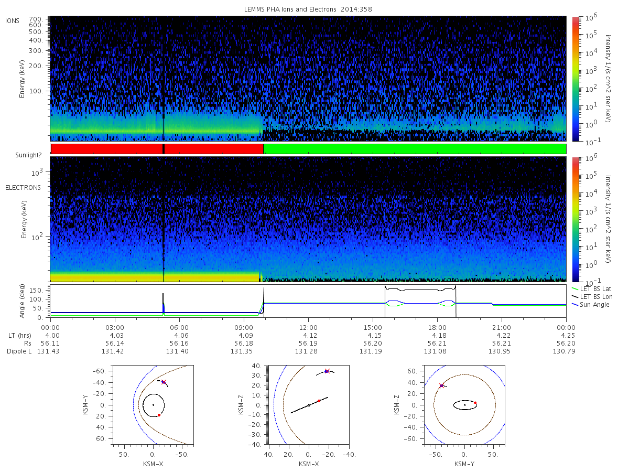Image resolution: width=629 pixels, height=472 pixels.
Task: Click the Angle (deg) axis label
Action: coord(23,301)
